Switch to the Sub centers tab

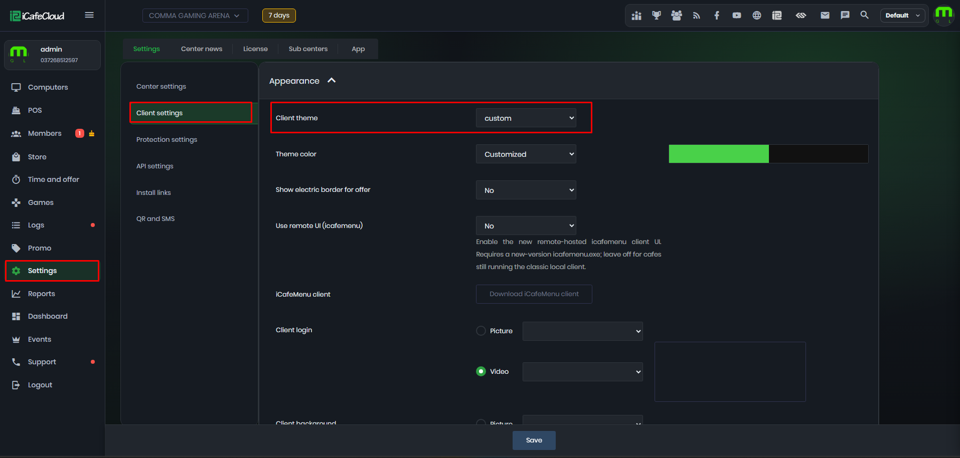click(x=308, y=49)
